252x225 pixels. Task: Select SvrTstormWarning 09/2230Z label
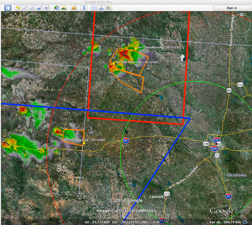pos(137,62)
